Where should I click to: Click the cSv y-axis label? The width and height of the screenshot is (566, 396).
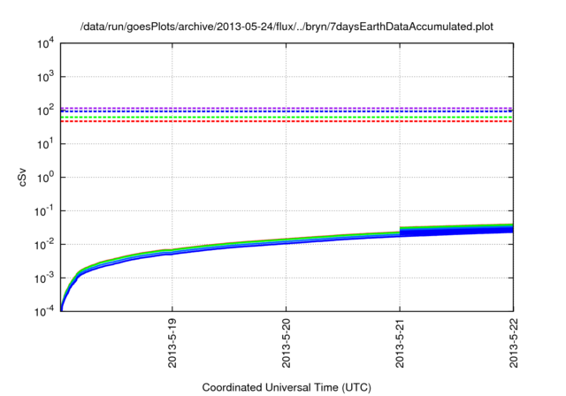[23, 178]
